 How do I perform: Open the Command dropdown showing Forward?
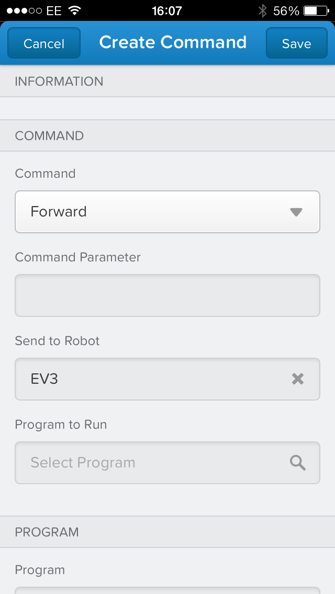point(157,212)
